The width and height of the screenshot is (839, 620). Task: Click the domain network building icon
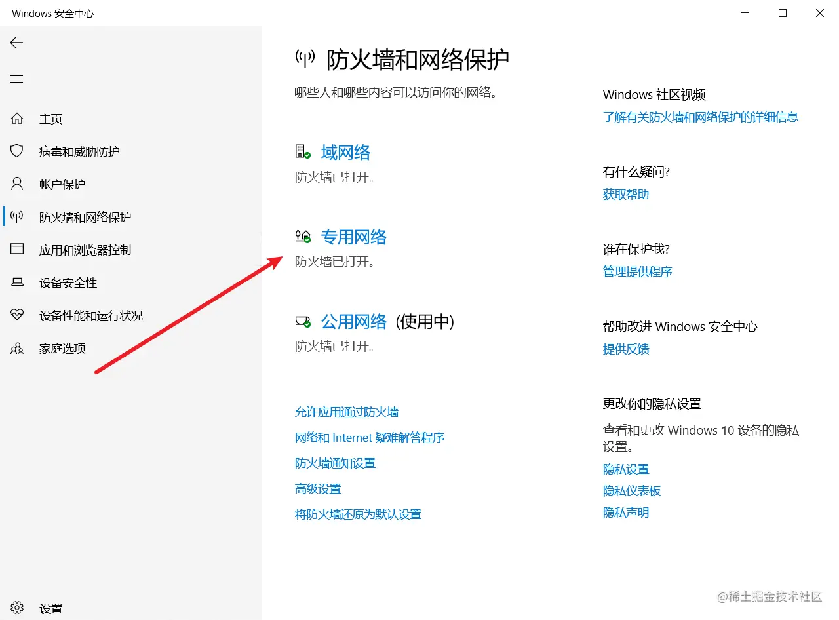(303, 152)
